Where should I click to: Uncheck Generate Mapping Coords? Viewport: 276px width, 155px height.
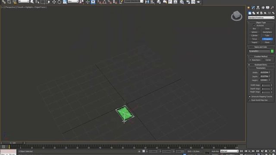tap(250, 96)
